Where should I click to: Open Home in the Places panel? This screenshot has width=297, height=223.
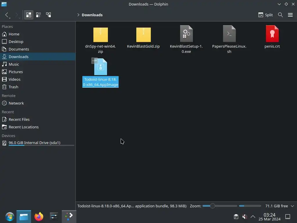(x=38, y=34)
